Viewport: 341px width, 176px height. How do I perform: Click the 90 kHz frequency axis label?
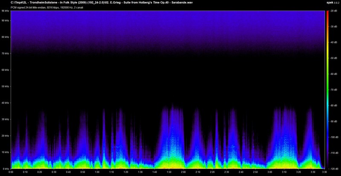point(5,20)
